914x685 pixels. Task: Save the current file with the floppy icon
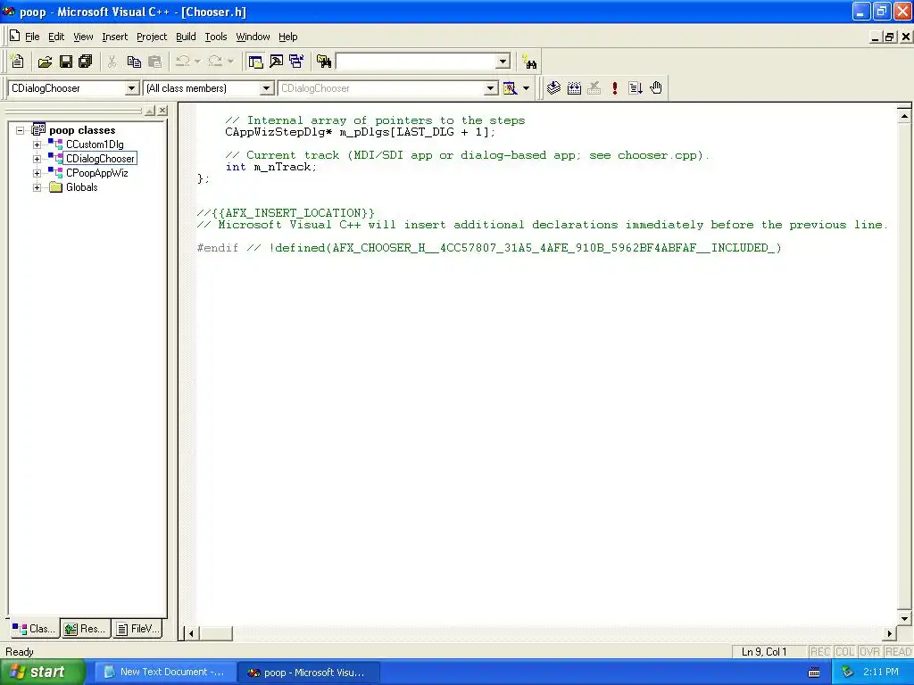click(66, 62)
